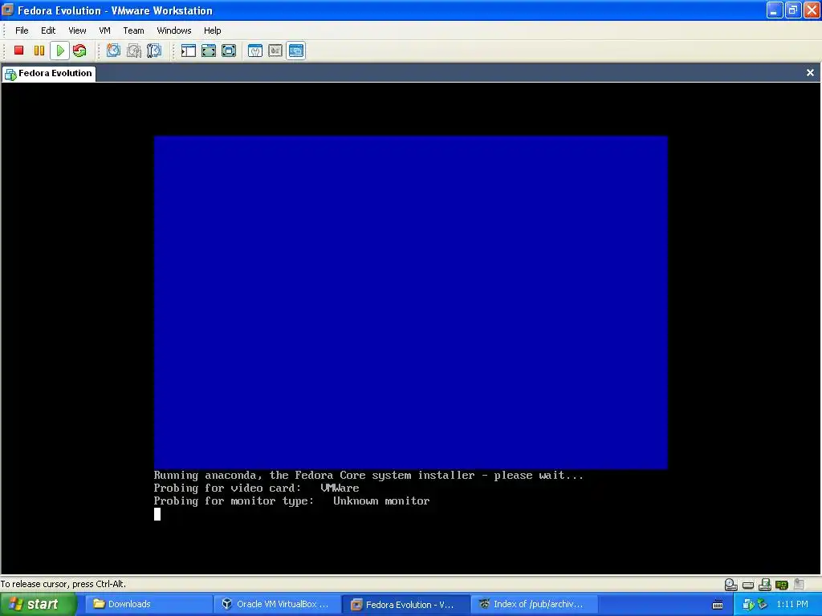
Task: Switch to Oracle VM VirtualBox taskbar button
Action: click(x=277, y=605)
